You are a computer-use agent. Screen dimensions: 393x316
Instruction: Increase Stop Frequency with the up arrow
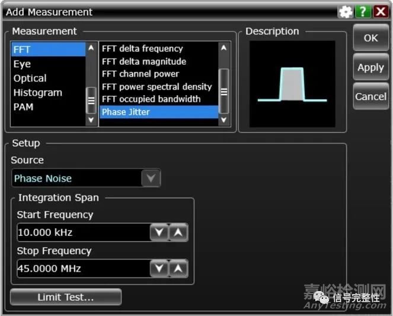click(178, 269)
